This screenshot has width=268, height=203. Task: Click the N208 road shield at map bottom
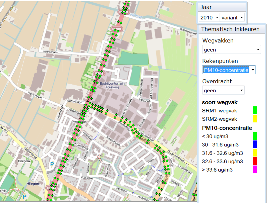tap(52, 188)
